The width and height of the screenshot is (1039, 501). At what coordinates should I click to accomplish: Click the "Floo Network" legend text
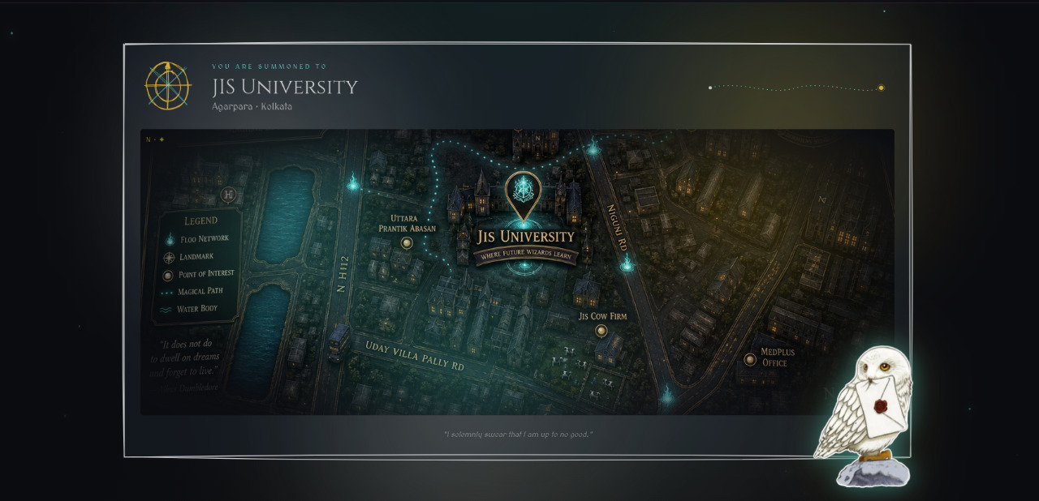[204, 239]
